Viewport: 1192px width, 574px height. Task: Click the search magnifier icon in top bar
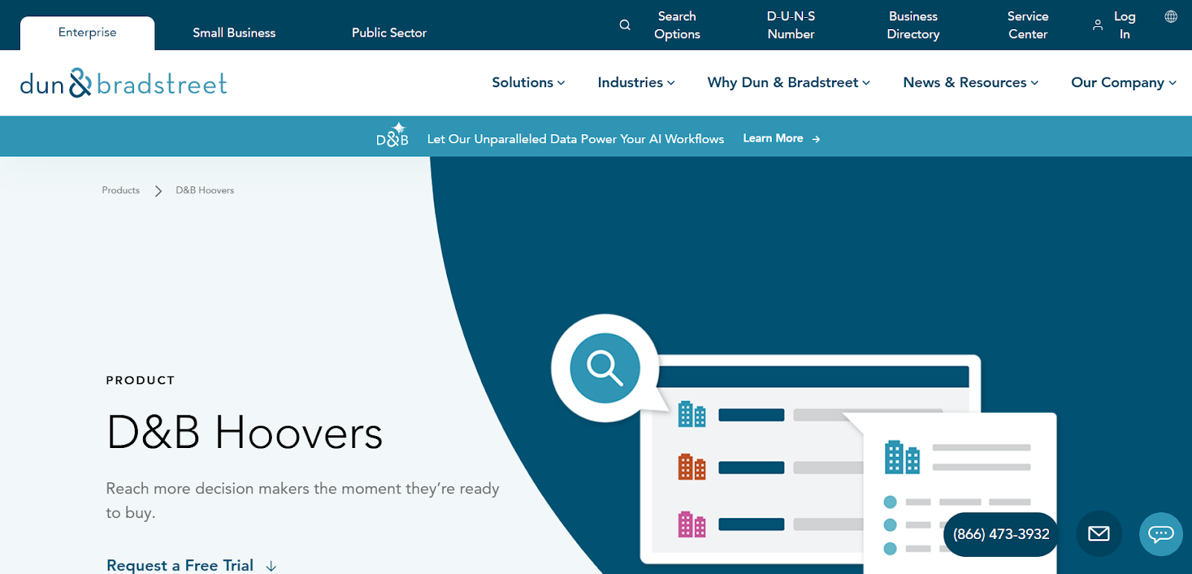624,25
